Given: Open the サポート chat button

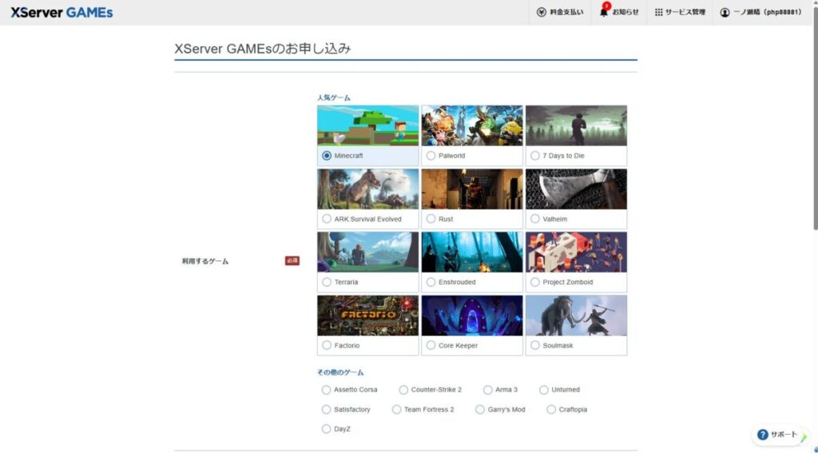Looking at the screenshot, I should point(778,434).
